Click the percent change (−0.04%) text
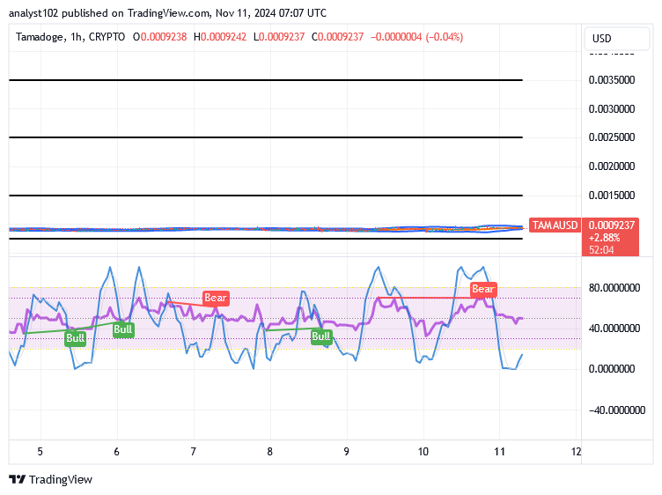The width and height of the screenshot is (662, 495). pyautogui.click(x=445, y=37)
